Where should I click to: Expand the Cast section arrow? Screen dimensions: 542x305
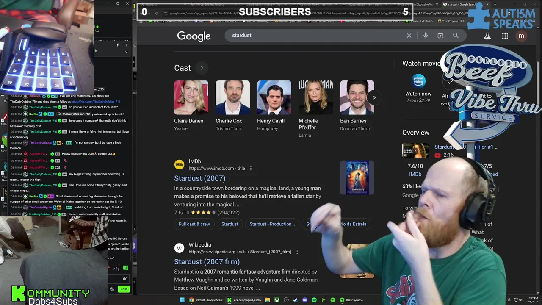[202, 68]
